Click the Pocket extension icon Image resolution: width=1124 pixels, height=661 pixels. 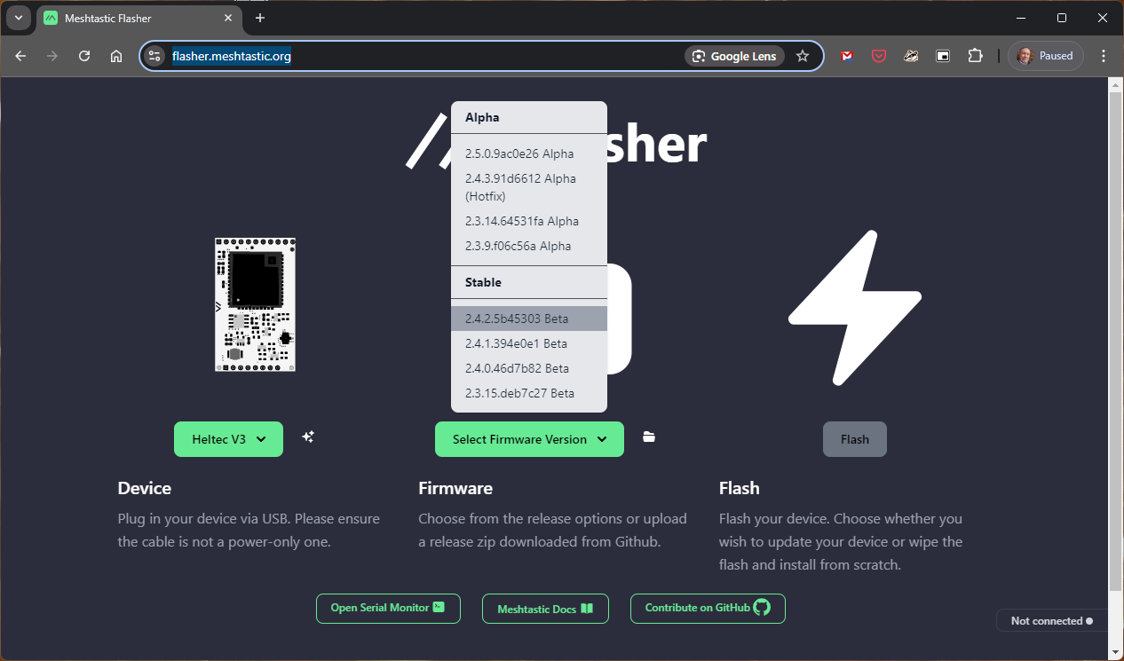tap(879, 56)
